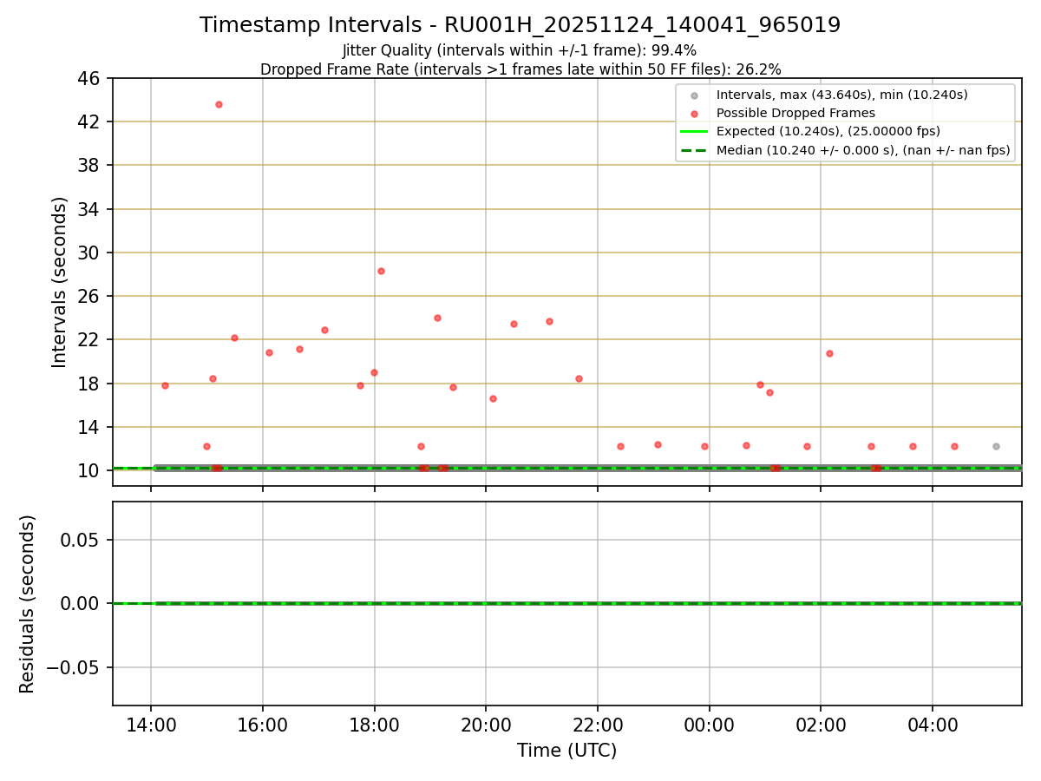
Task: Click legend entry 'Median (10.240 +/- 0.000 s)'
Action: point(863,150)
